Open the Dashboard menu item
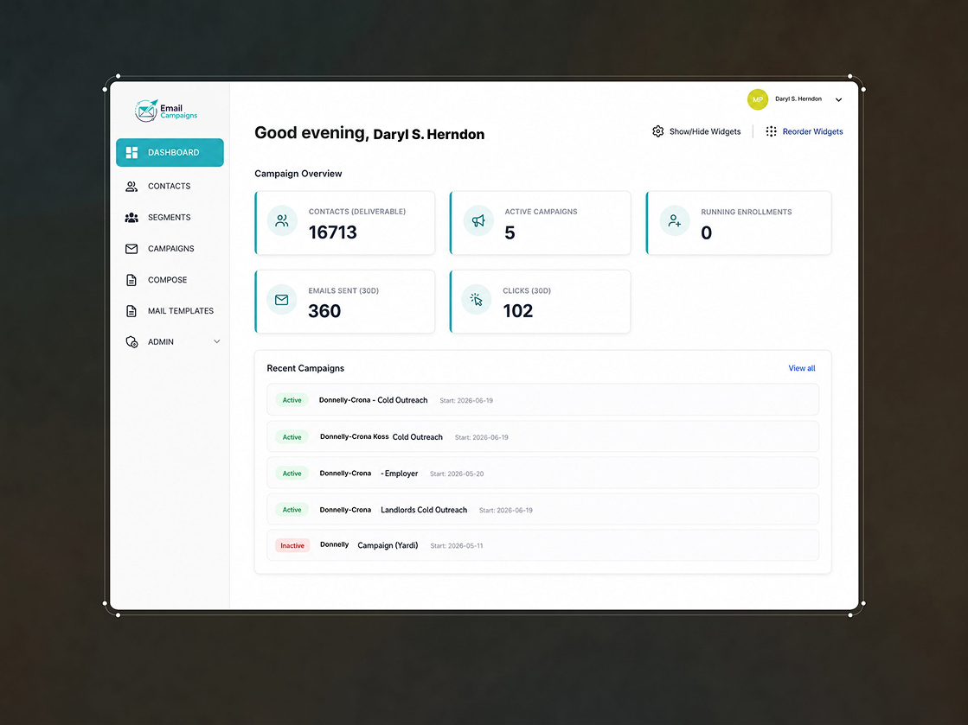Viewport: 968px width, 725px height. (170, 152)
